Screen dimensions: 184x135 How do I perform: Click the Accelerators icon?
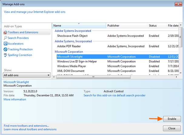click(5, 43)
